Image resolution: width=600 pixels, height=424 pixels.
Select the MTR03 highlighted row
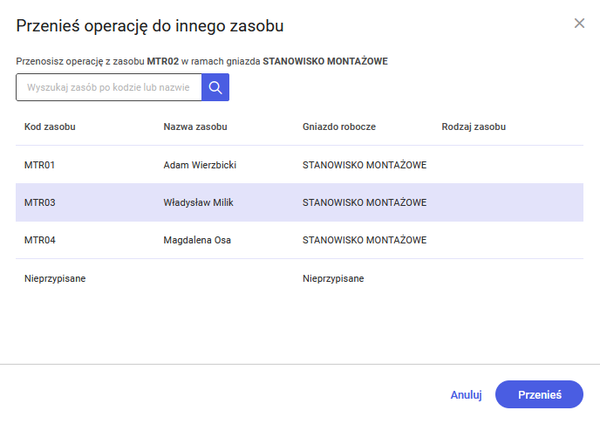click(40, 202)
